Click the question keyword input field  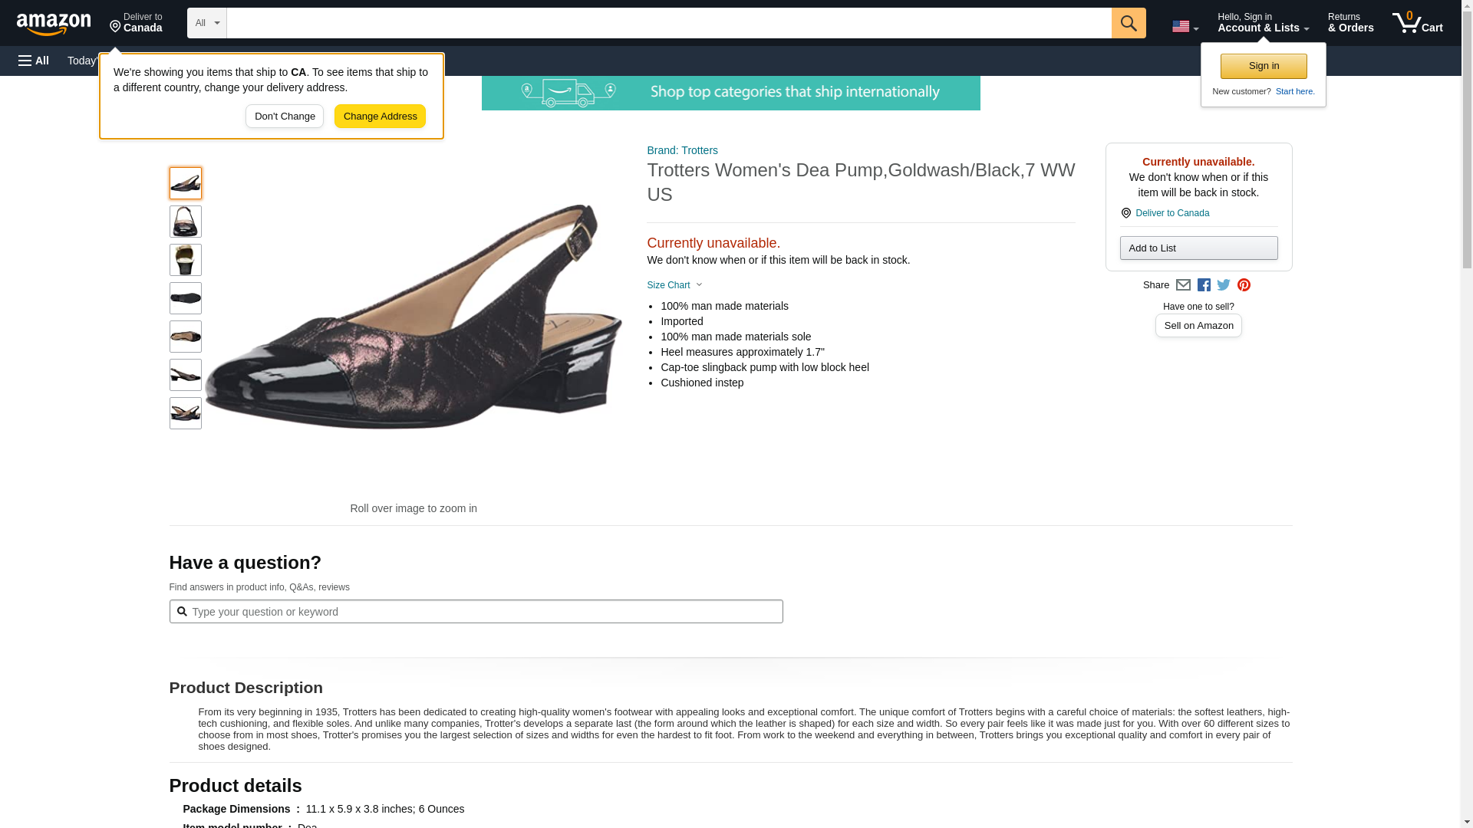[476, 612]
